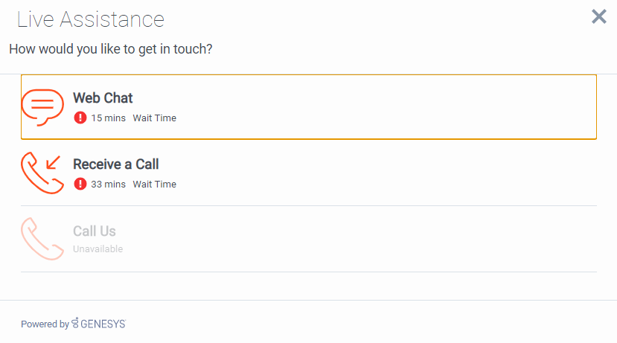Viewport: 617px width, 343px height.
Task: Click the Call Us unavailable option
Action: click(309, 239)
